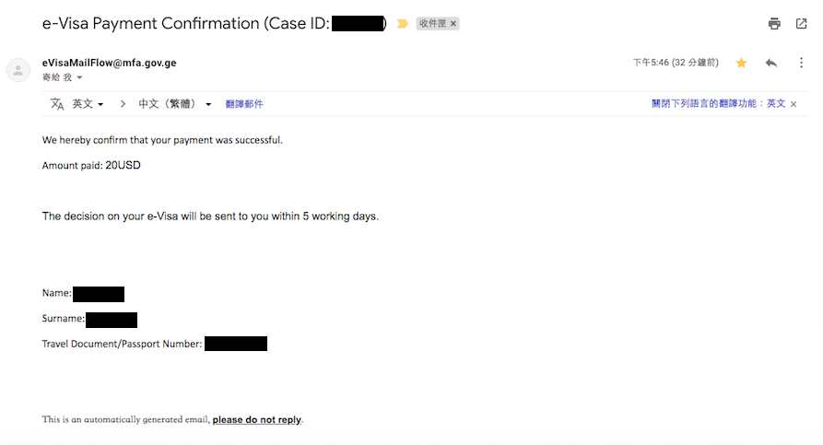Dismiss the translation bar with the x
Image resolution: width=823 pixels, height=445 pixels.
point(794,104)
